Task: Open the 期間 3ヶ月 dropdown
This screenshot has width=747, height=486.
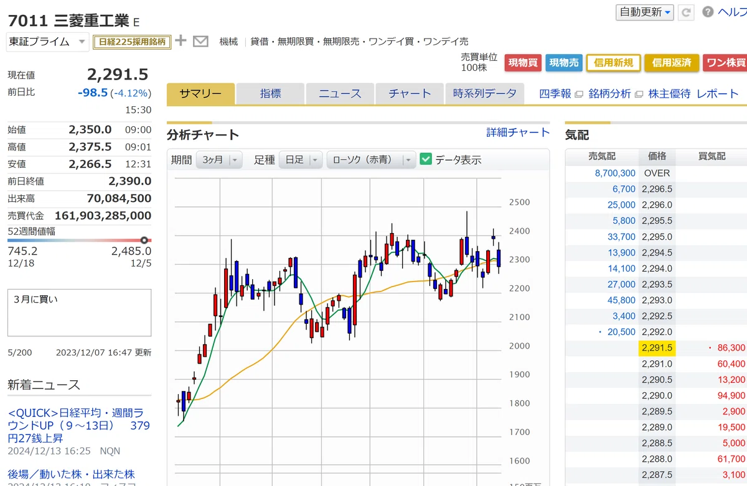Action: (219, 160)
